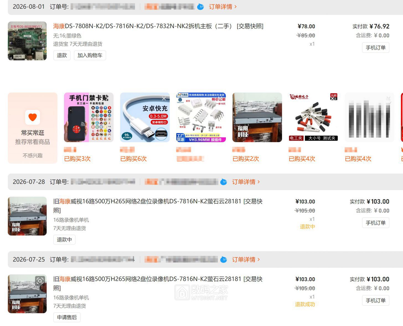Click the order date 2026-07-25
The height and width of the screenshot is (326, 403).
click(29, 260)
